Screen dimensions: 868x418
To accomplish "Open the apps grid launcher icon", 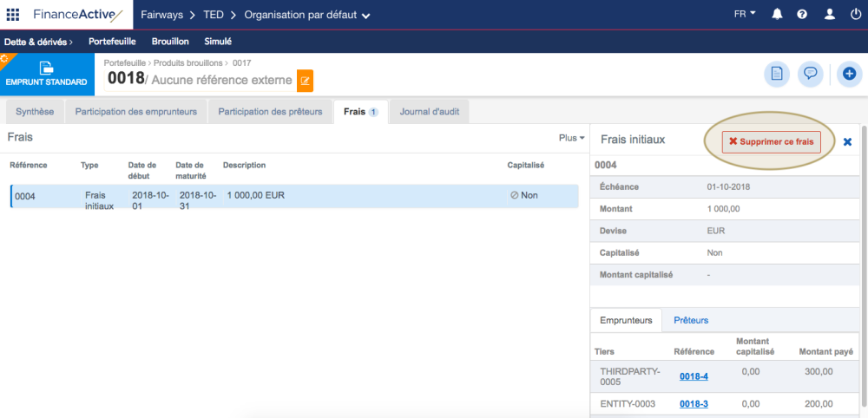I will click(13, 15).
